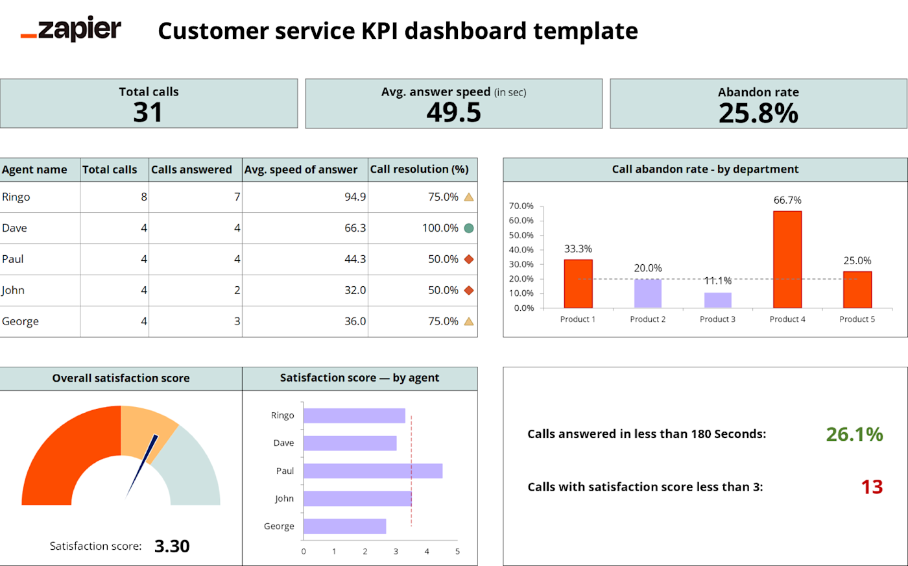908x566 pixels.
Task: Click the dashboard title text
Action: tap(398, 31)
